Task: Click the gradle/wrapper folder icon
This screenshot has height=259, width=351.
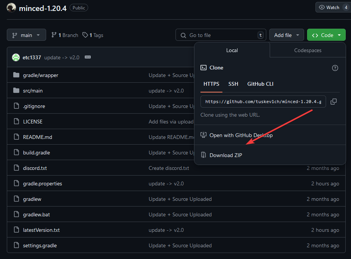Action: click(16, 75)
